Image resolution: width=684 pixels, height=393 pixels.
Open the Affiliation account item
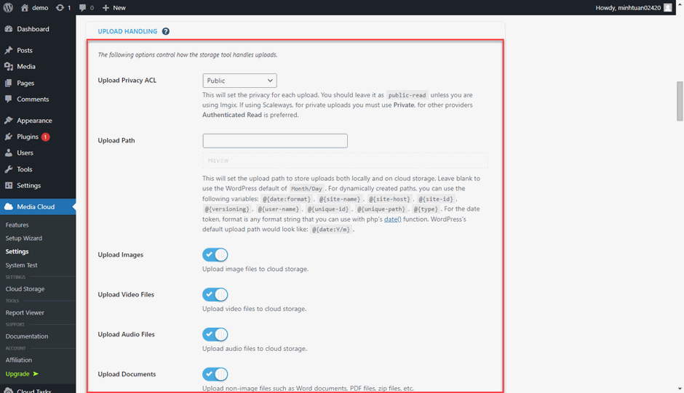[x=19, y=360]
